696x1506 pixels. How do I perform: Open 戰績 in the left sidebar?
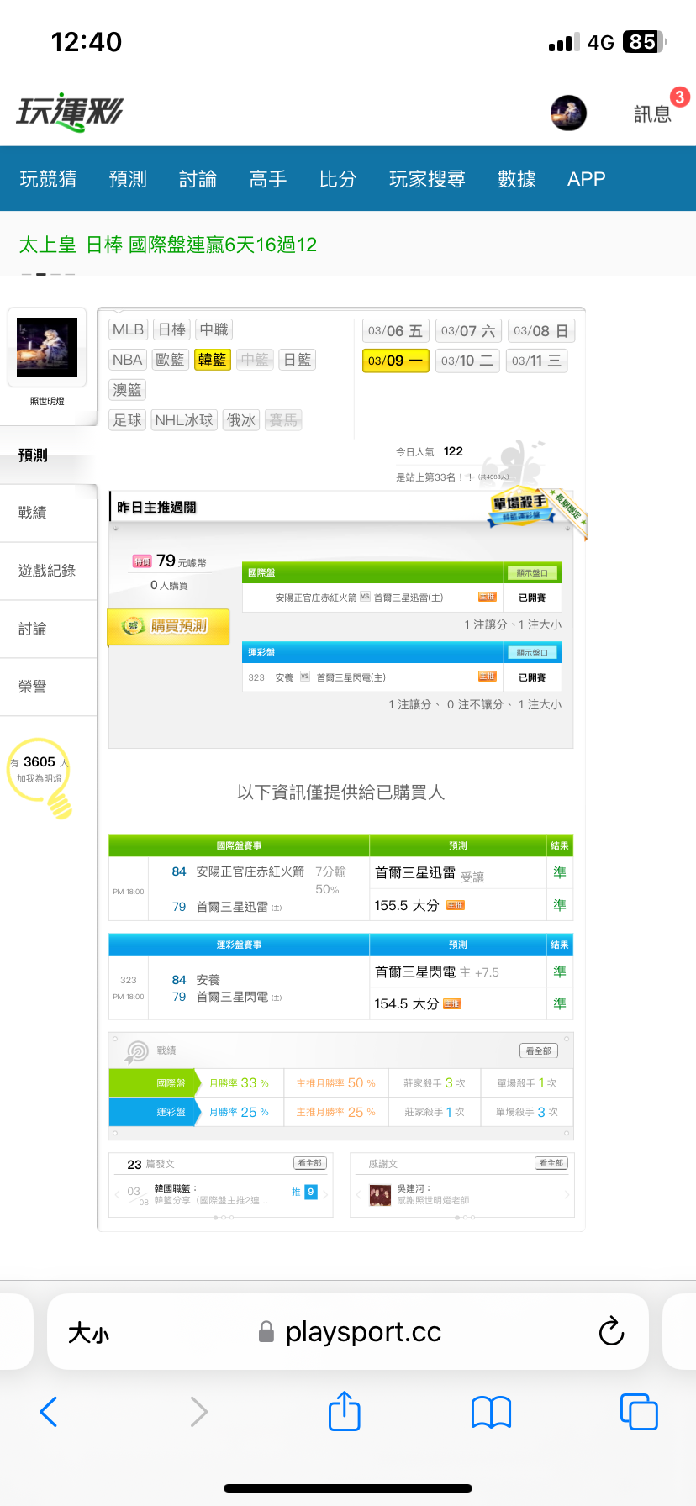coord(48,513)
